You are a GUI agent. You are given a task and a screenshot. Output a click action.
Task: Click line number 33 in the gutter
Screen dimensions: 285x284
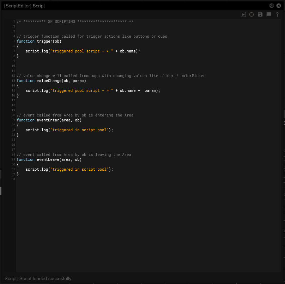click(13, 179)
